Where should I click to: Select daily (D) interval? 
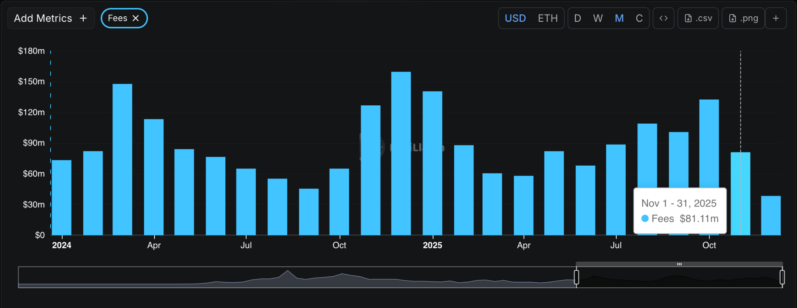578,18
